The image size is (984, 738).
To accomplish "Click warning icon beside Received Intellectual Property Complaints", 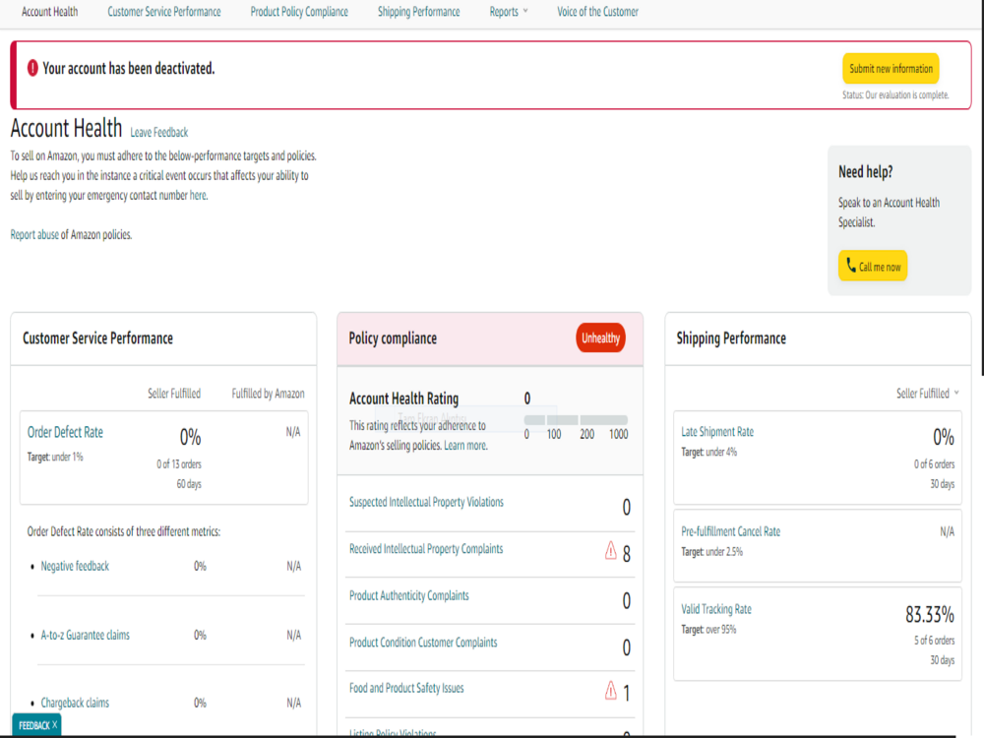I will tap(611, 550).
